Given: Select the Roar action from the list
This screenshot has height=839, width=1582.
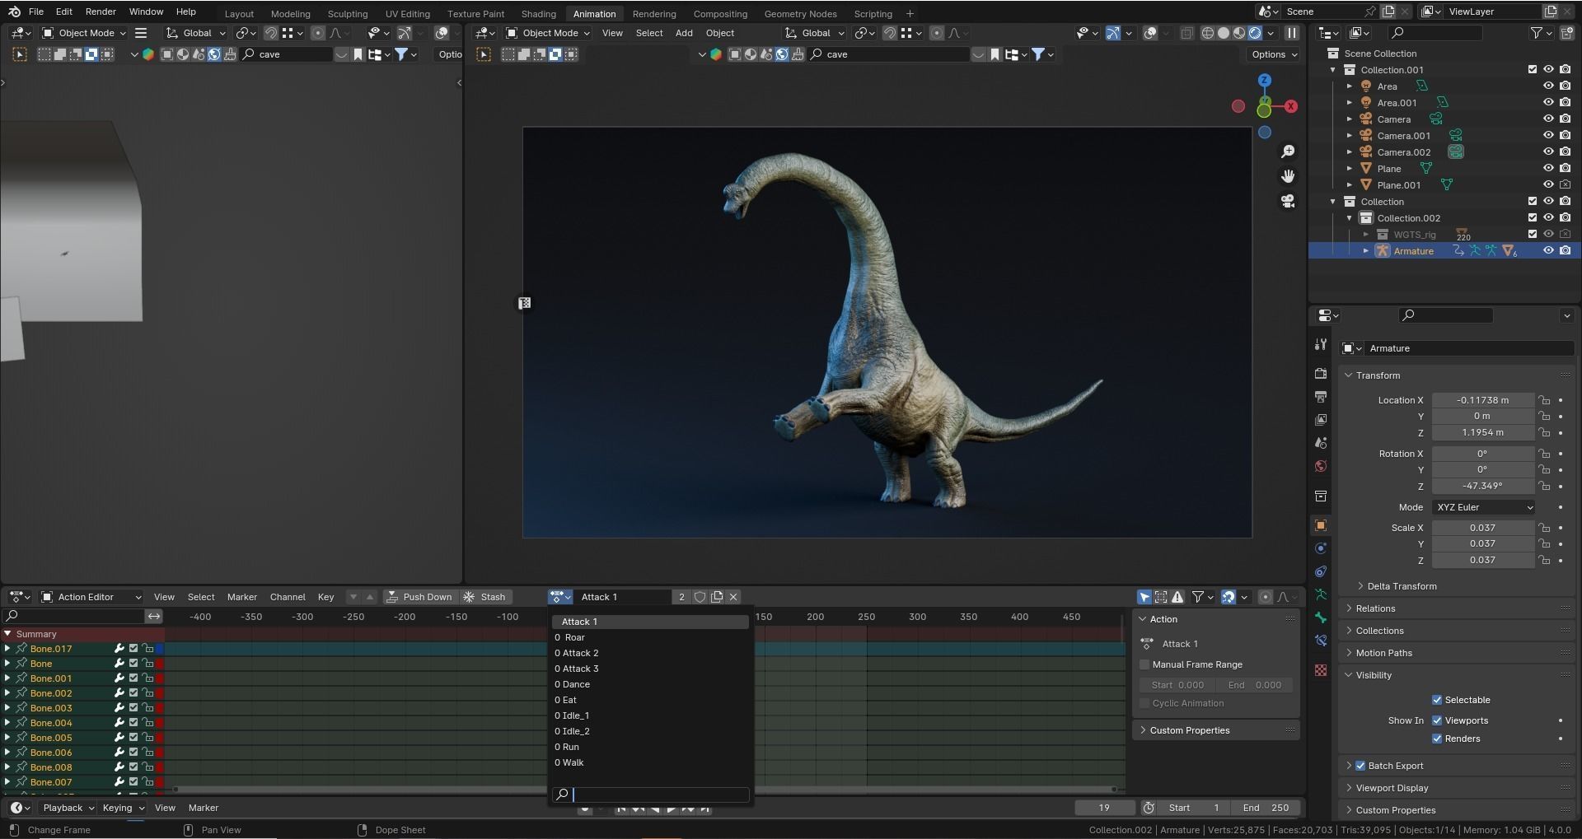Looking at the screenshot, I should coord(650,637).
